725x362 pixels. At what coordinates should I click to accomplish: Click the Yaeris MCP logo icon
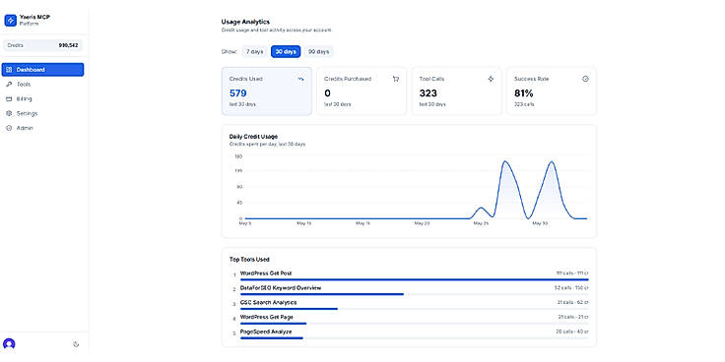[x=10, y=21]
